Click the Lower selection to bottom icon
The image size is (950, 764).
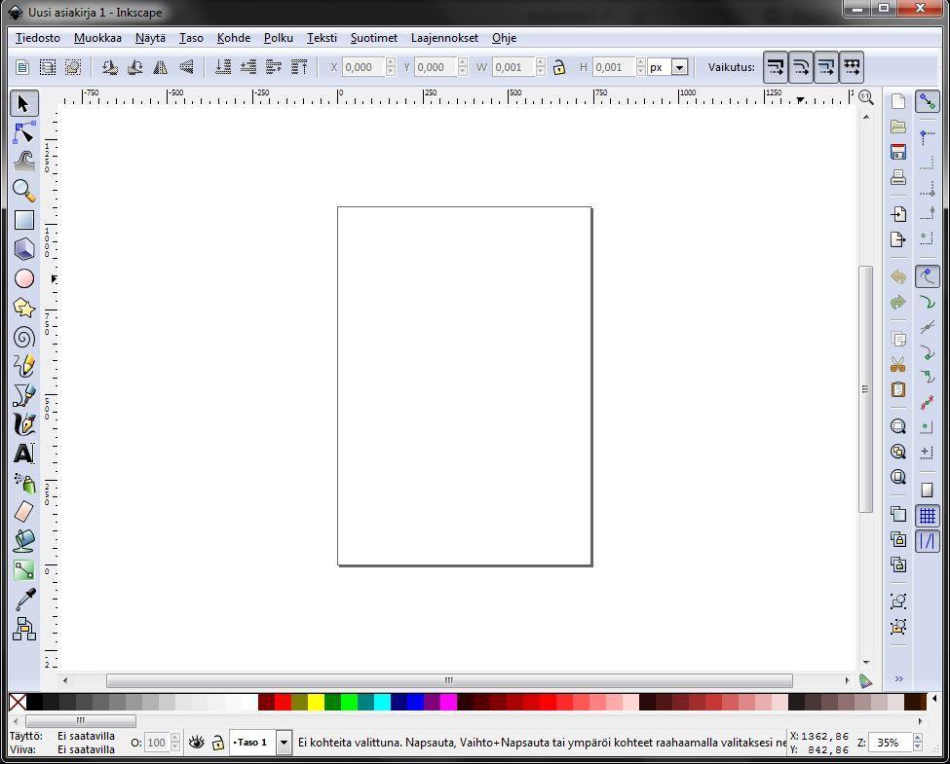tap(223, 67)
